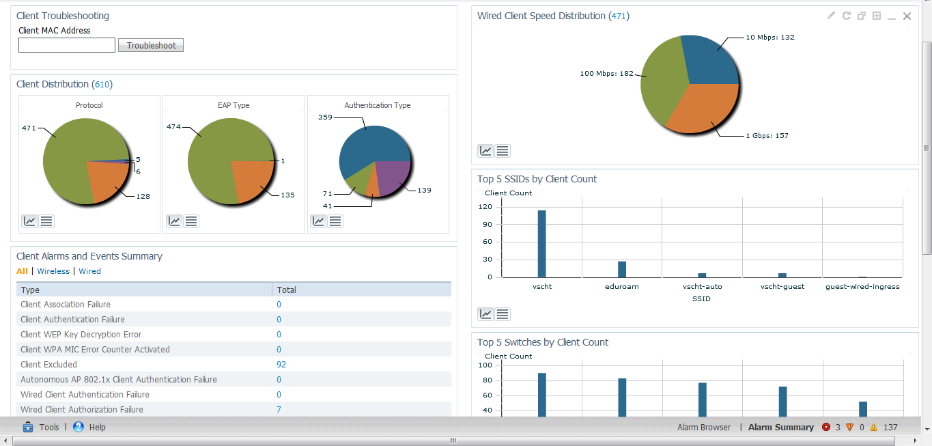Viewport: 932px width, 446px height.
Task: Show table view for Authentication Type pie
Action: coord(335,221)
